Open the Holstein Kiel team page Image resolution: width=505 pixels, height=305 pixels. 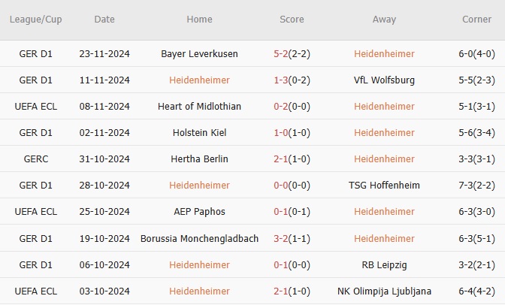(x=199, y=133)
